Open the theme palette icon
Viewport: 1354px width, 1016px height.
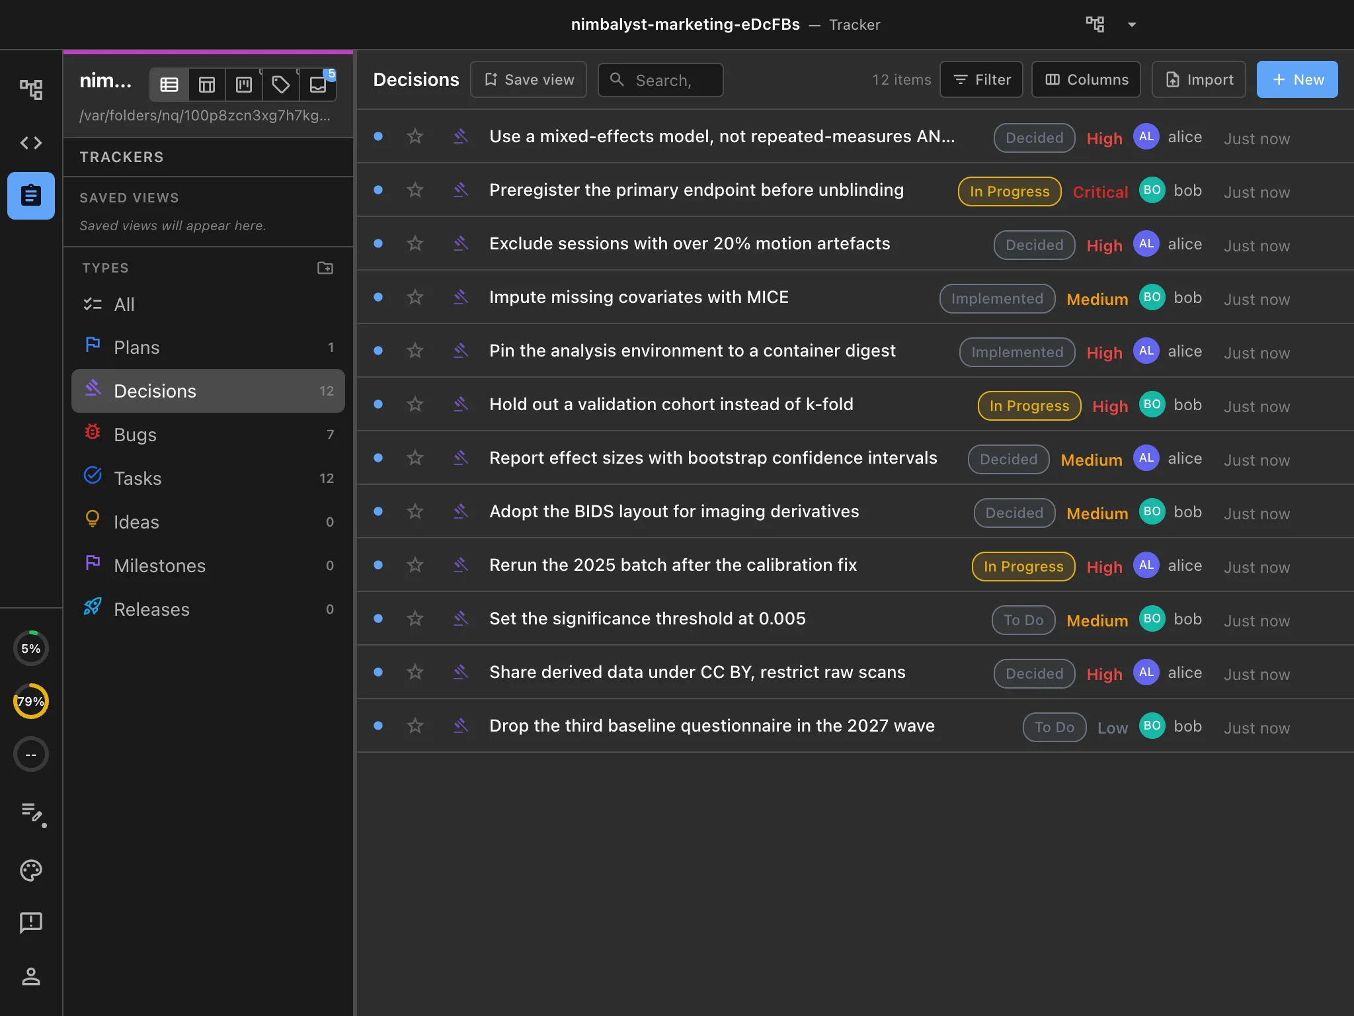pyautogui.click(x=31, y=870)
